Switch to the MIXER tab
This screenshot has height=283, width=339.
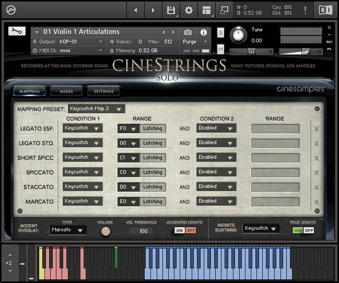coord(66,91)
